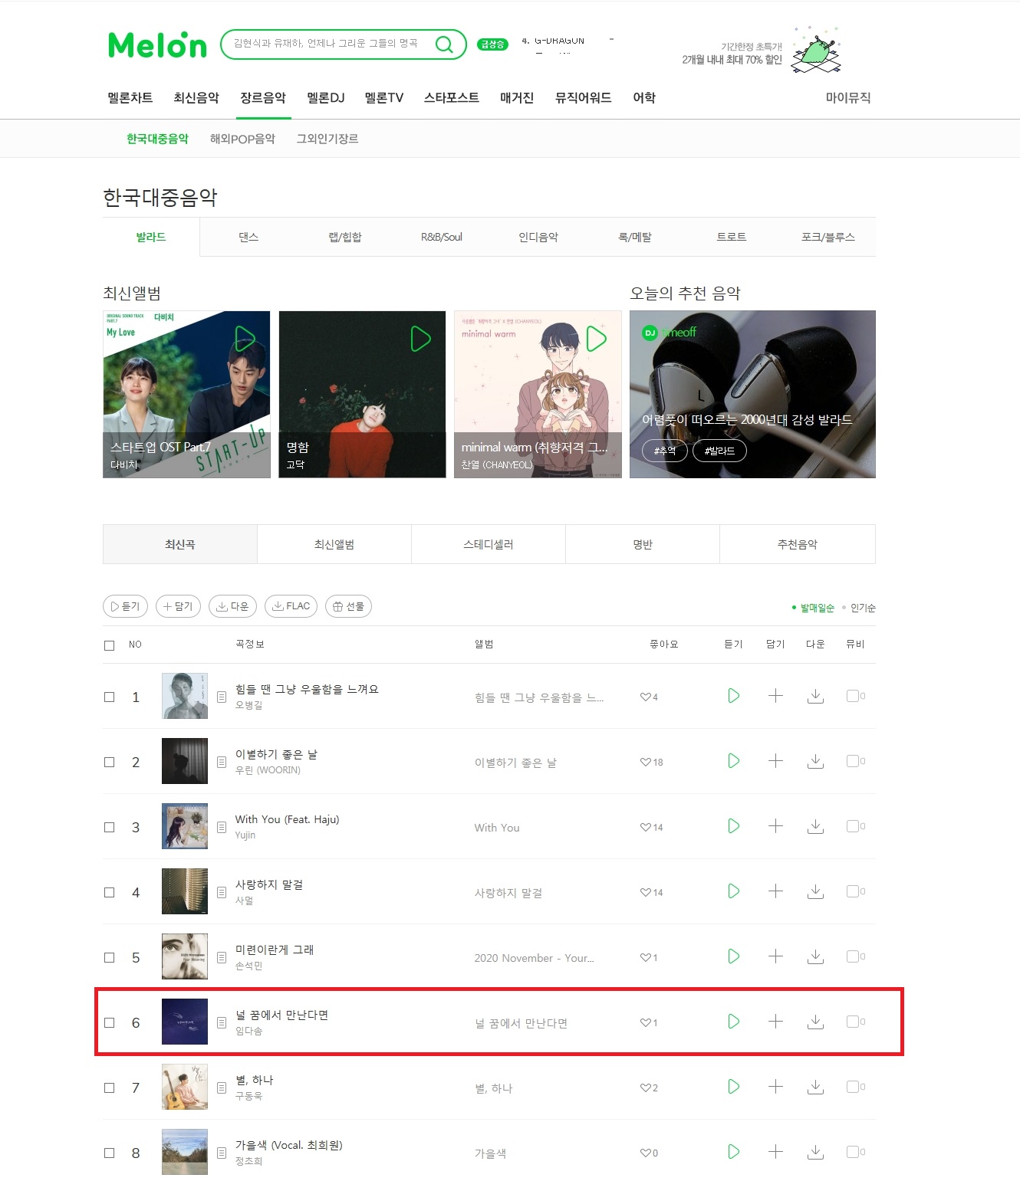Screen dimensions: 1020x1181
Task: Play the 명함 album by 고닥
Action: pos(421,338)
